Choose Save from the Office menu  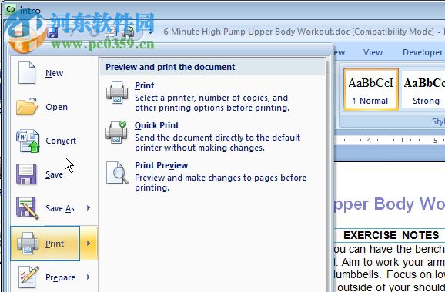[54, 174]
